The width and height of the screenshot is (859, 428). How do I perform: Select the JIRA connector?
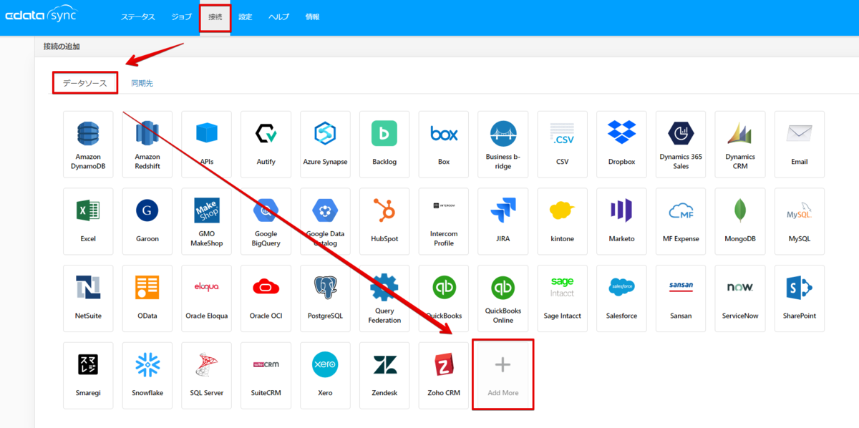[x=503, y=222]
